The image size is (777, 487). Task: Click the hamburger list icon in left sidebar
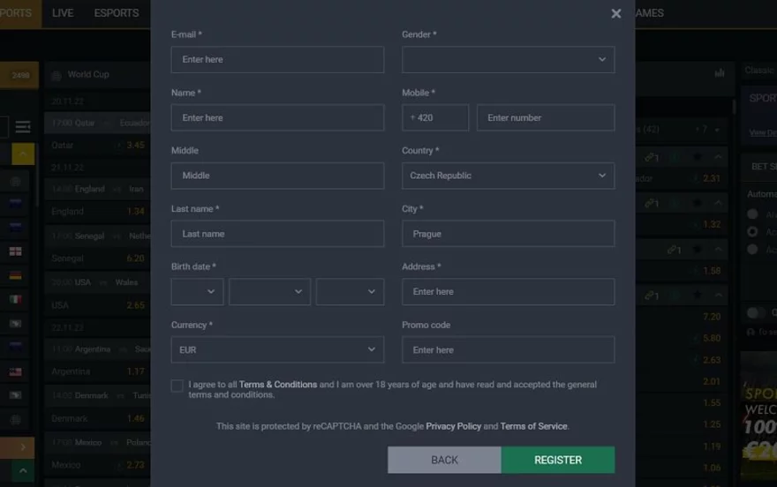click(23, 127)
